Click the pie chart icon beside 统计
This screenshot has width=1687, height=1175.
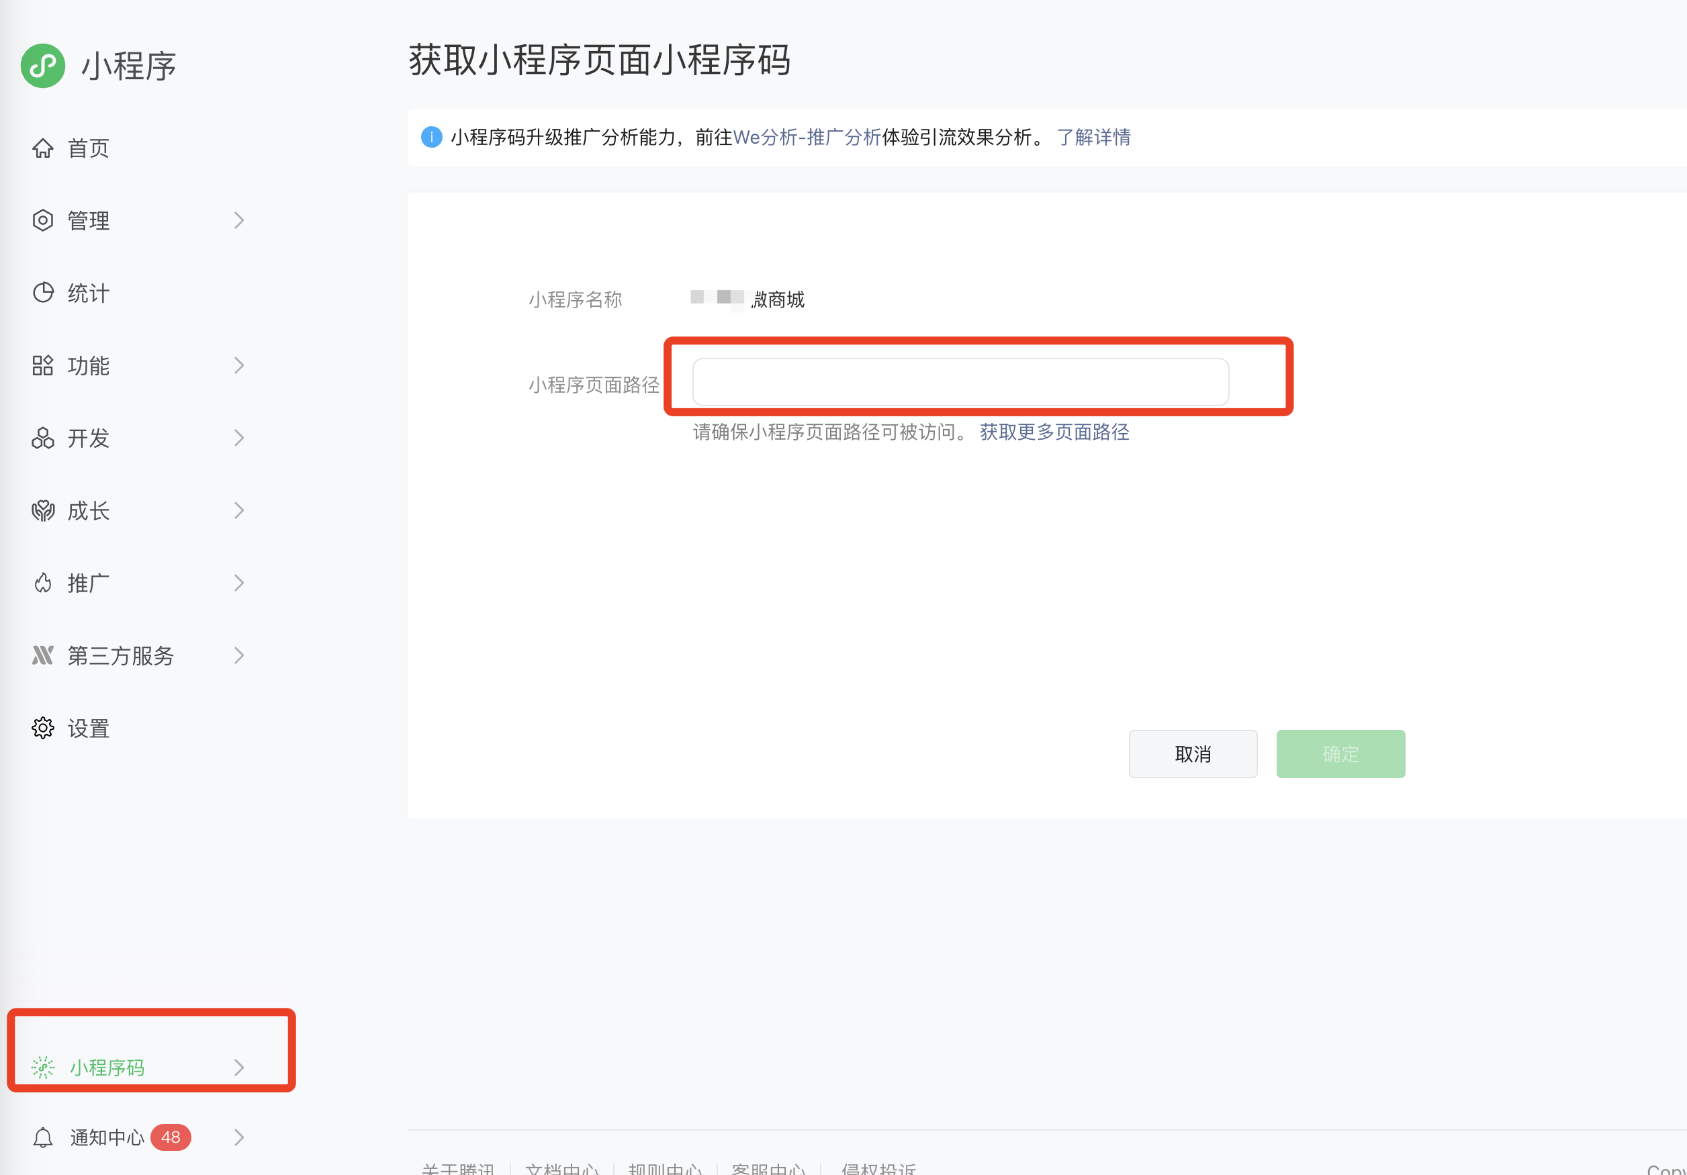pyautogui.click(x=42, y=292)
